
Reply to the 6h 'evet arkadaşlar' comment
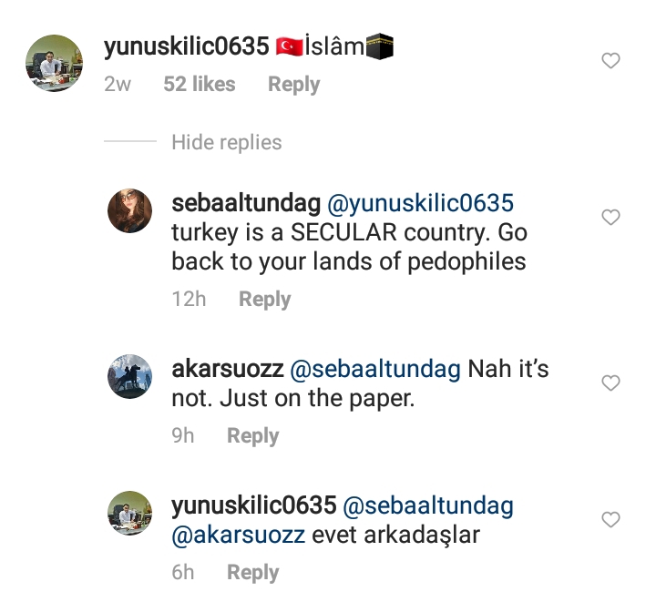point(252,573)
